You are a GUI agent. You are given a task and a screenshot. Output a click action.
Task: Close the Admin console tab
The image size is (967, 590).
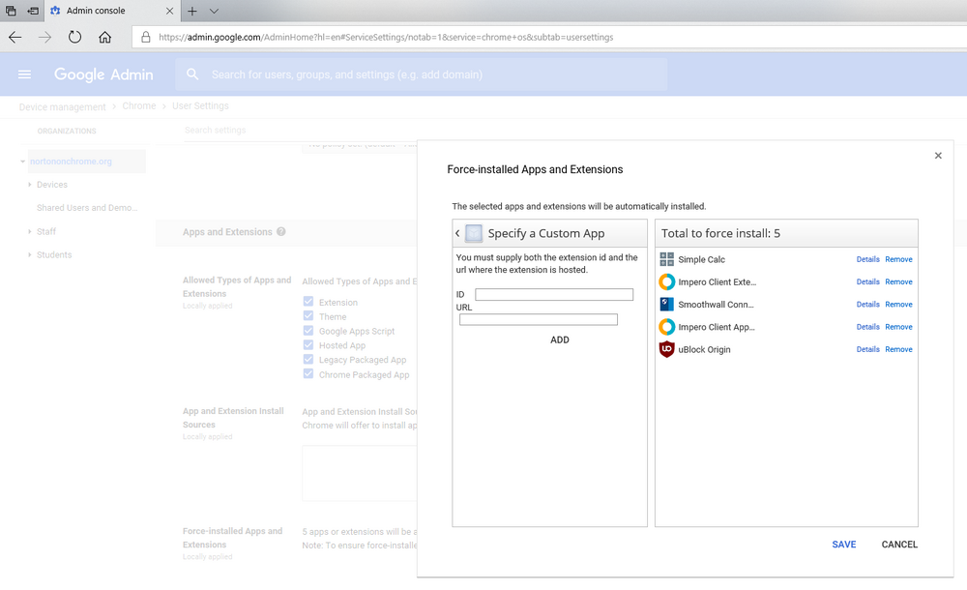tap(169, 11)
